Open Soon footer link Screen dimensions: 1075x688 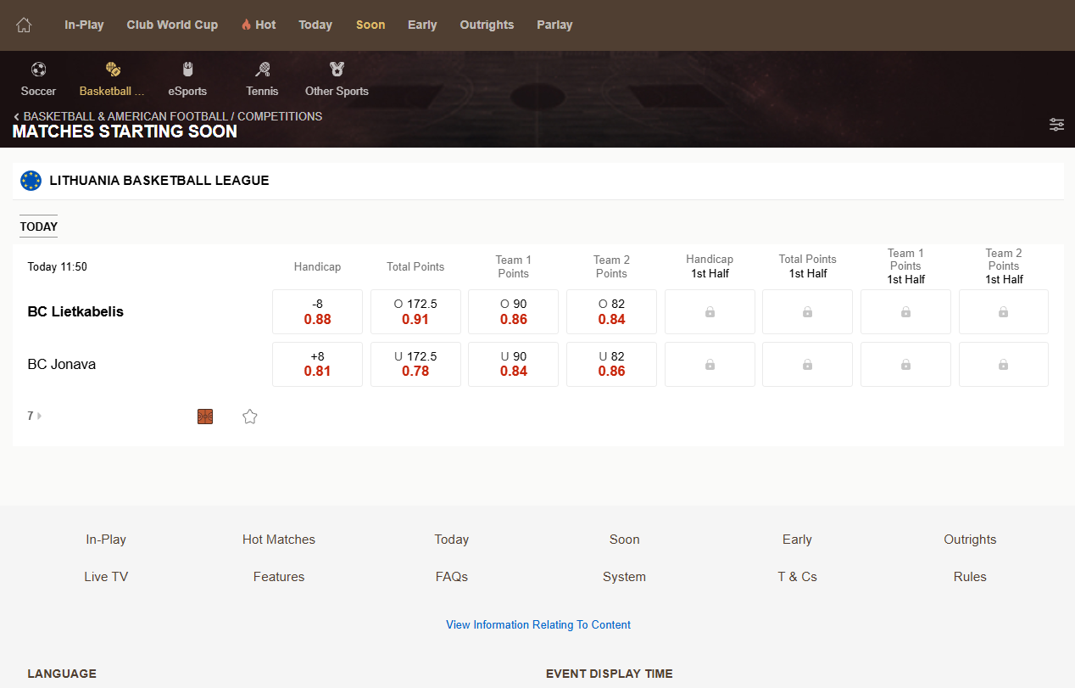[x=625, y=540]
